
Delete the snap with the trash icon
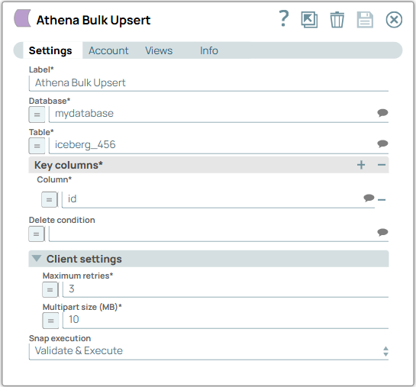point(337,20)
